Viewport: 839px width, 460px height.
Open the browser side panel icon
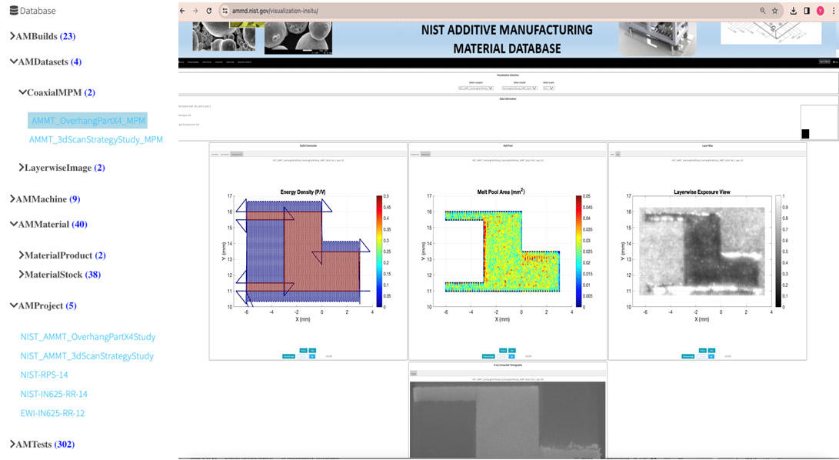tap(807, 11)
